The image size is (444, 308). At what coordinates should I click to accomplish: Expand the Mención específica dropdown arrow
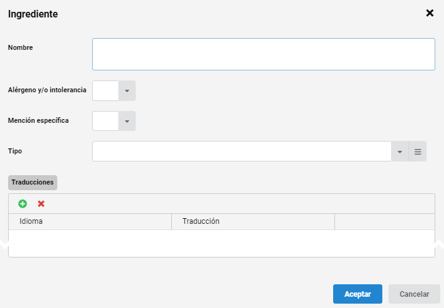(x=127, y=121)
